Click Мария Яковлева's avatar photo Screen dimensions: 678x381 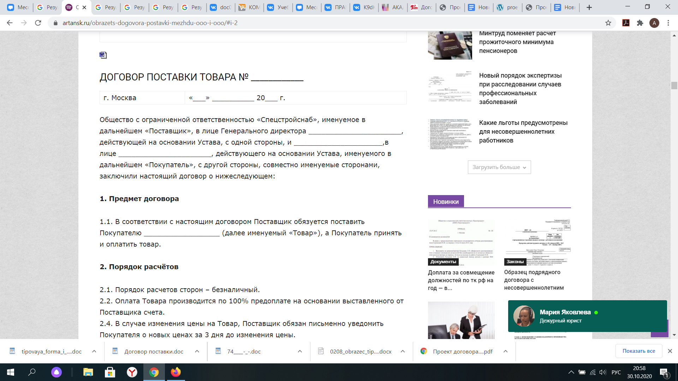coord(524,316)
